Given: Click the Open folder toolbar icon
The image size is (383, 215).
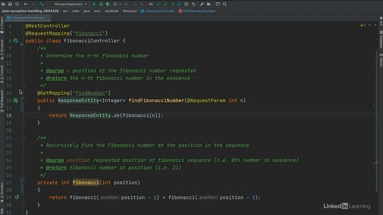Looking at the screenshot, I should click(3, 4).
